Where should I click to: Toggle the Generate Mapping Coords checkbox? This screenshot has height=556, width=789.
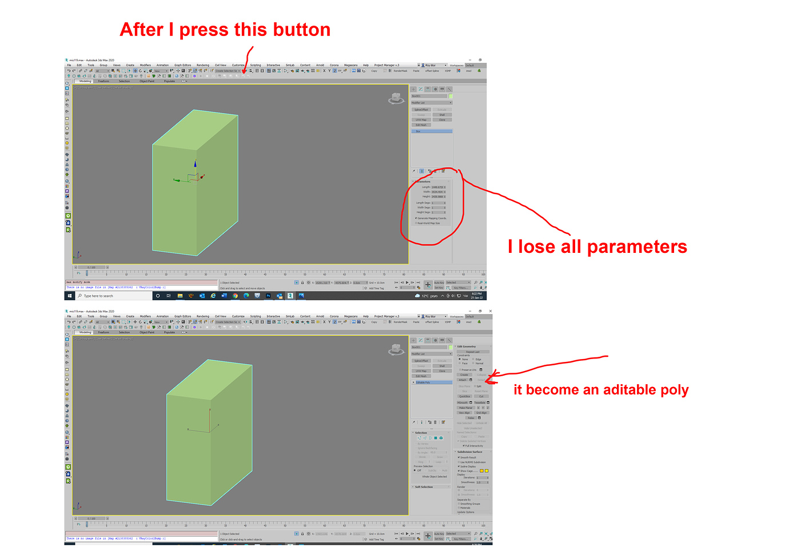(416, 218)
